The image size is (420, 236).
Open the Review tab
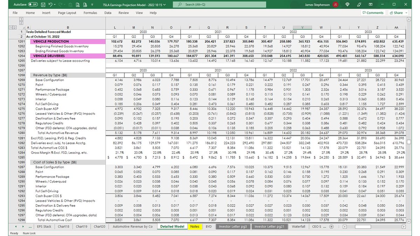coord(124,13)
